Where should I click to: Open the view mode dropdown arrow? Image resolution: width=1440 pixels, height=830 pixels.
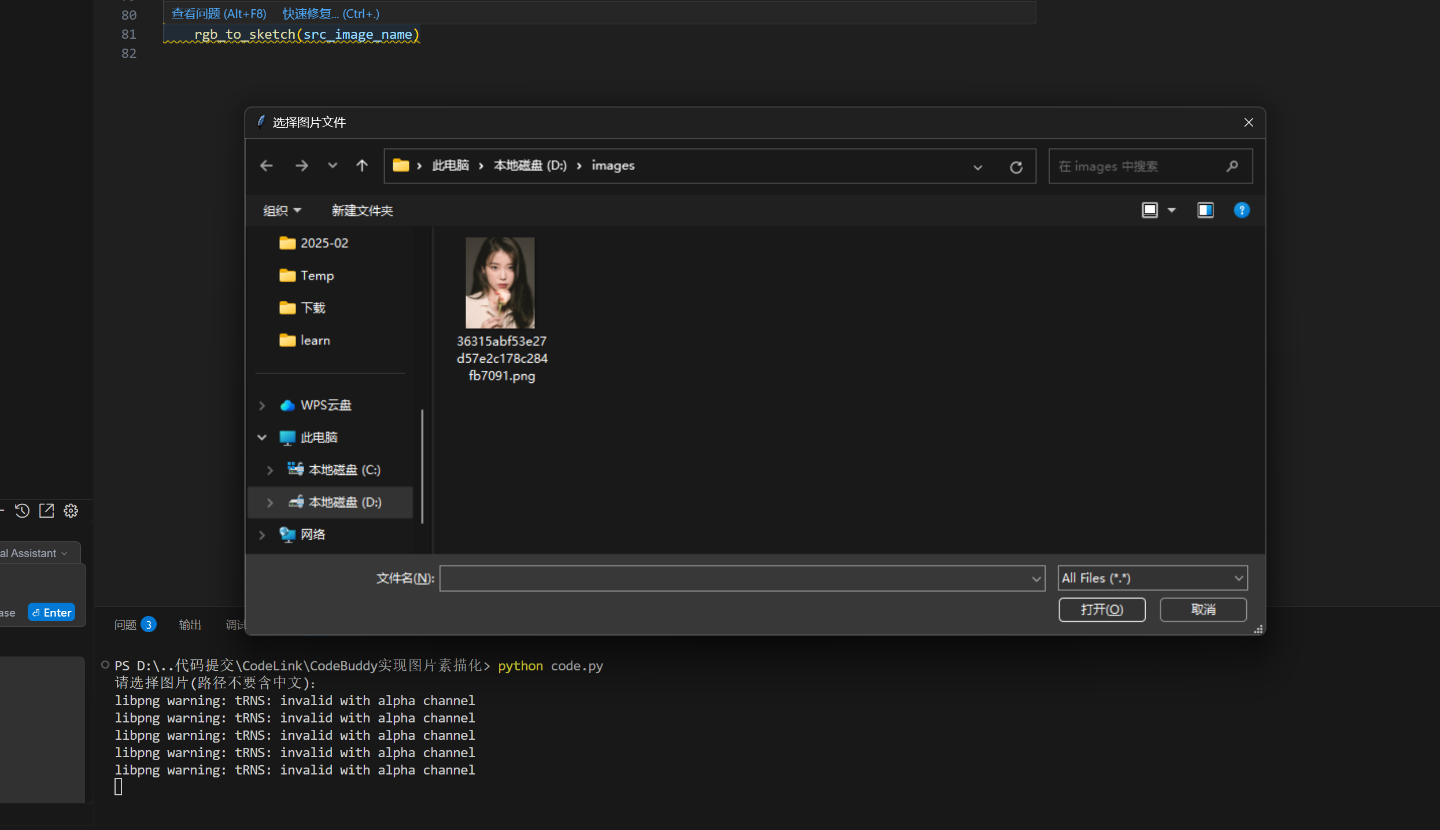click(x=1172, y=210)
